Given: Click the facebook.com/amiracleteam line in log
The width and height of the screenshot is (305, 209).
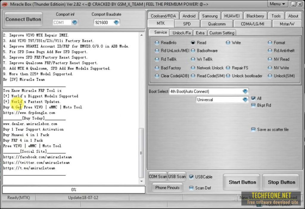Looking at the screenshot, I should [x=37, y=157].
